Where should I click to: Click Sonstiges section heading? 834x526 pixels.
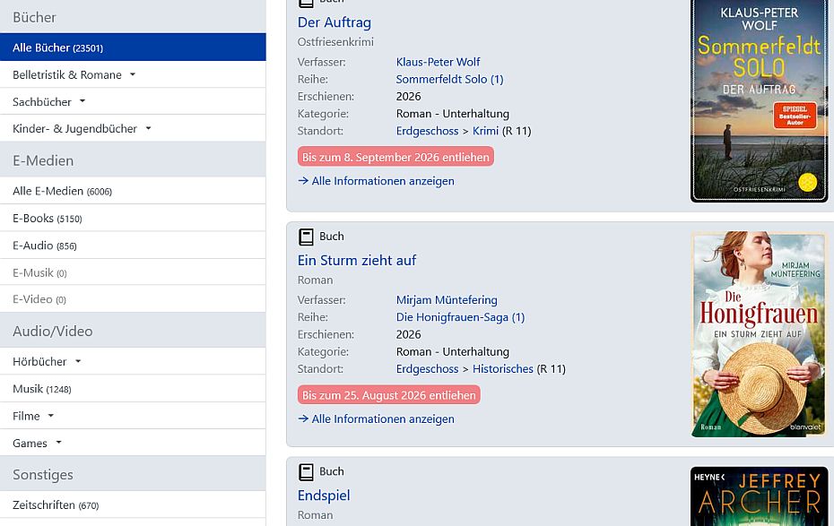(x=43, y=474)
